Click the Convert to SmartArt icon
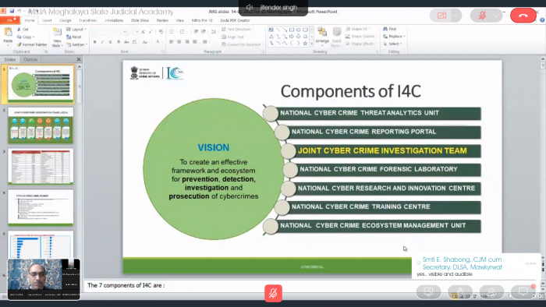546x307 pixels. [224, 44]
